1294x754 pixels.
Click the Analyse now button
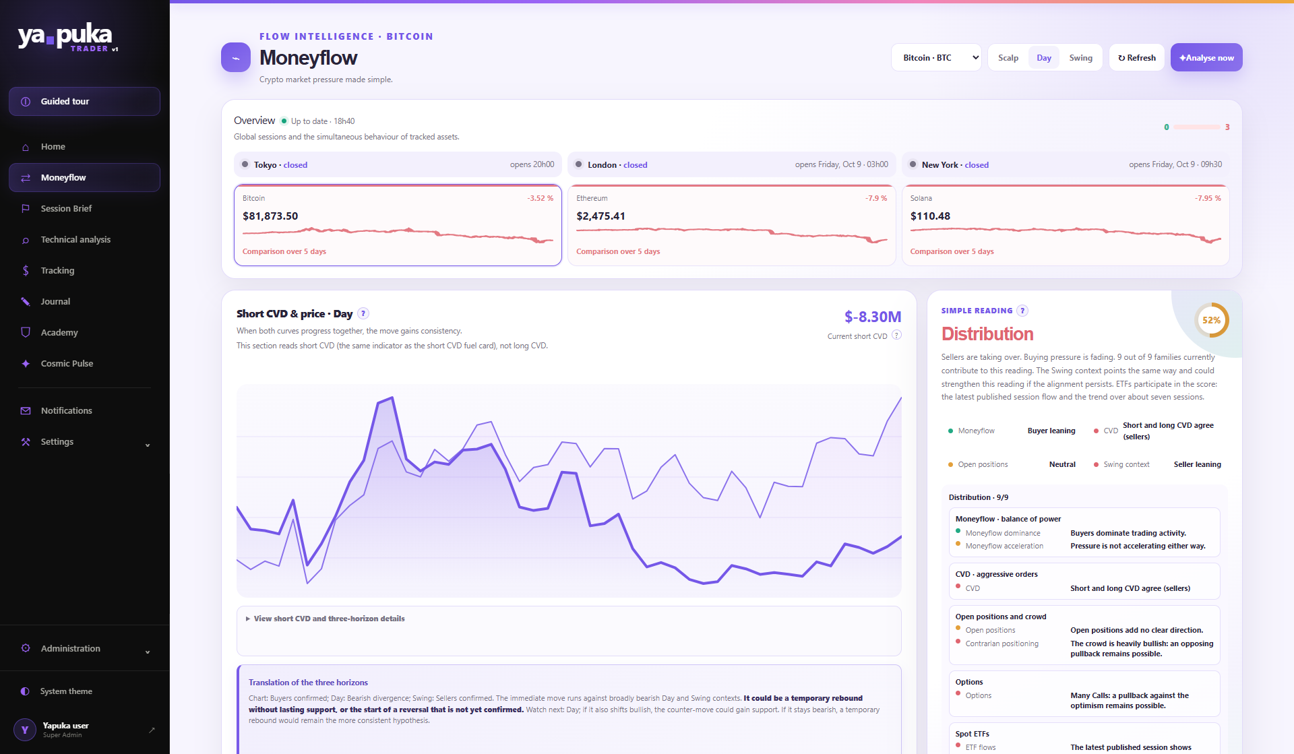pyautogui.click(x=1206, y=58)
